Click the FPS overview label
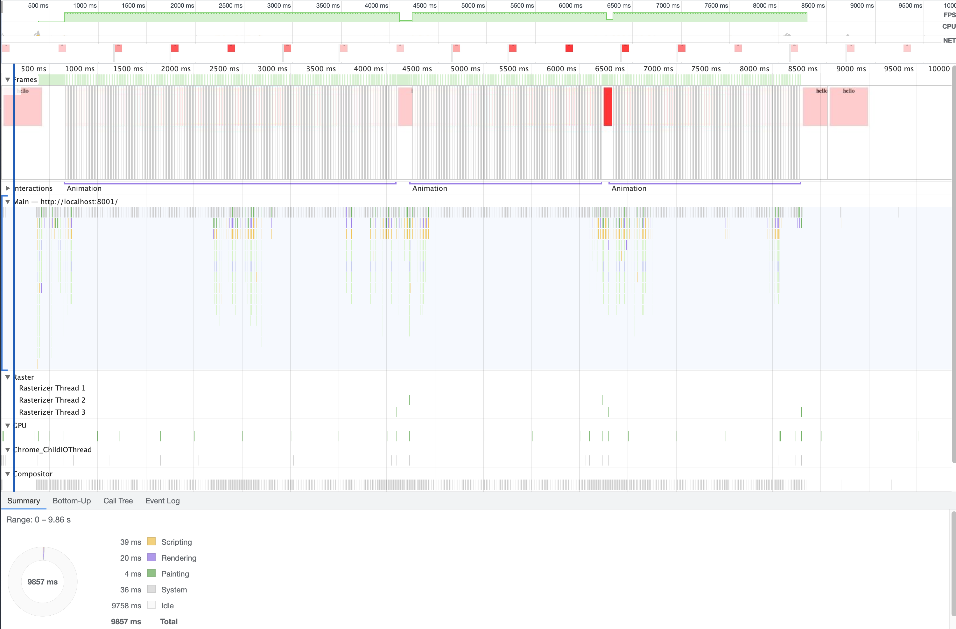 tap(949, 15)
